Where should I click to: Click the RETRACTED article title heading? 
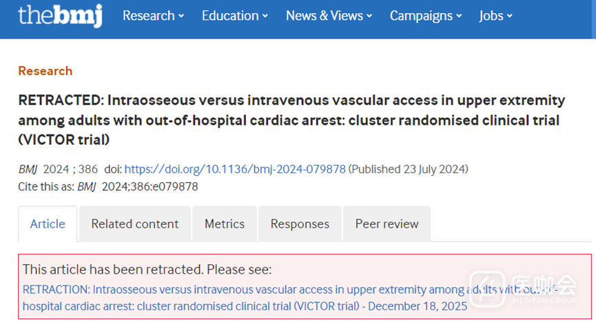pos(291,120)
